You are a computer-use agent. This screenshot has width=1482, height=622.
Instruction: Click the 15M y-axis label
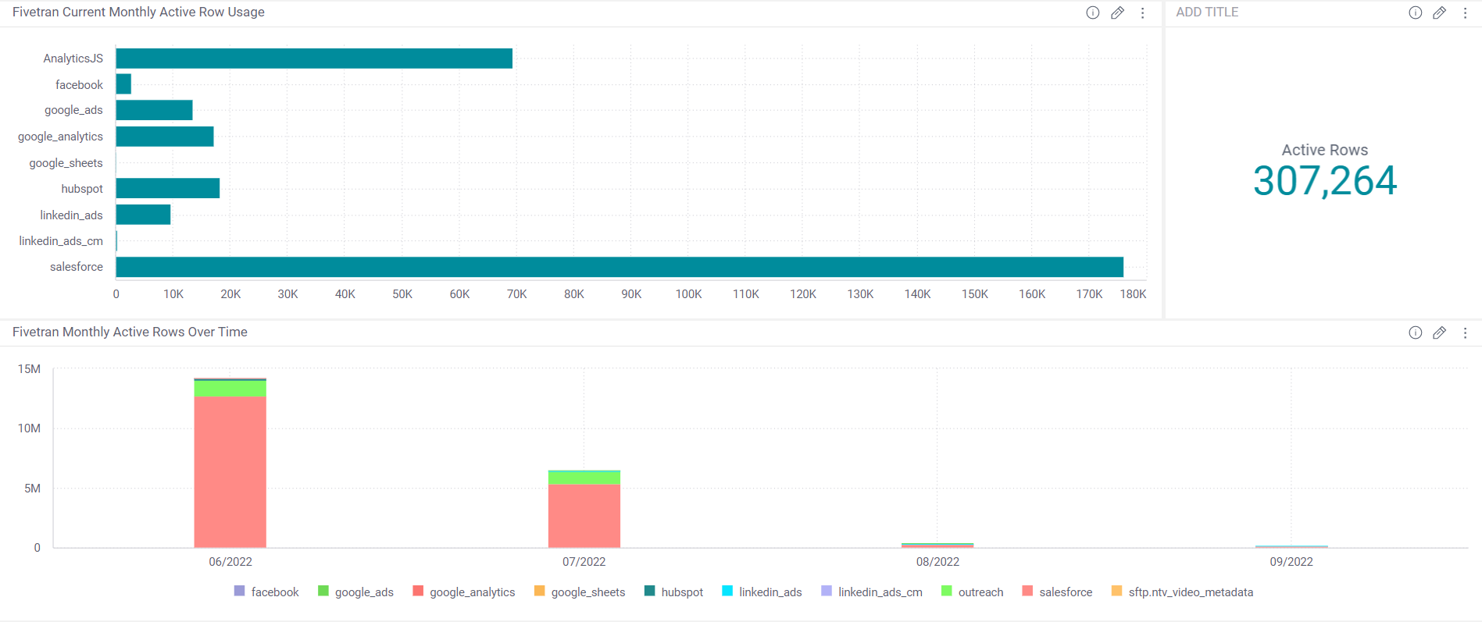tap(29, 369)
